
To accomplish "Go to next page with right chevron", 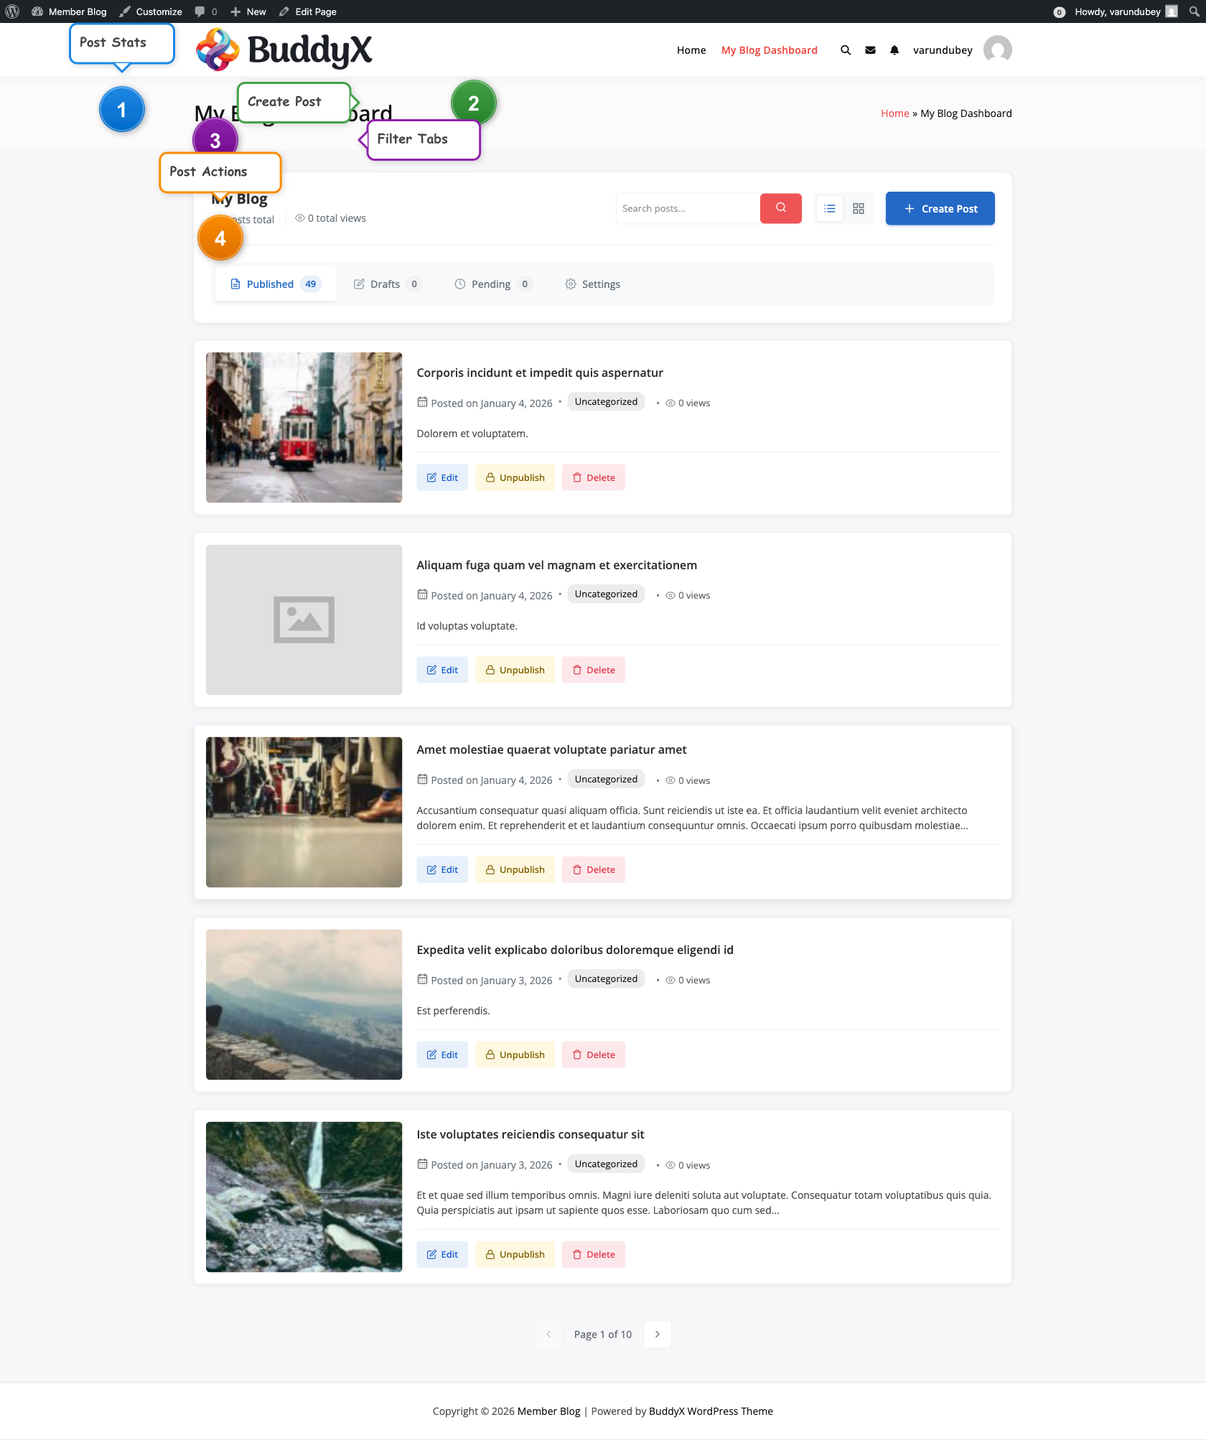I will (658, 1334).
